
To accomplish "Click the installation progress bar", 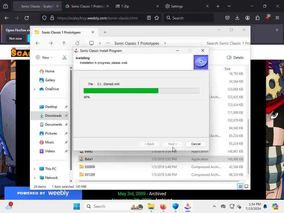I will click(141, 91).
